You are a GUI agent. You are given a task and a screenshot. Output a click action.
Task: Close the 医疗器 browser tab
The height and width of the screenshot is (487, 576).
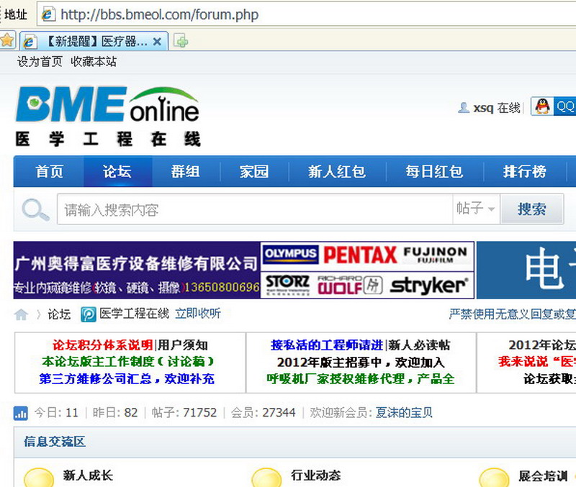(x=158, y=41)
